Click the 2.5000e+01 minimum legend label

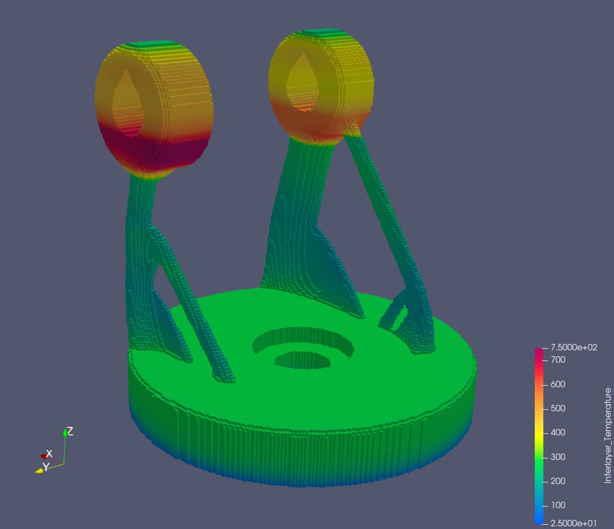tap(574, 524)
